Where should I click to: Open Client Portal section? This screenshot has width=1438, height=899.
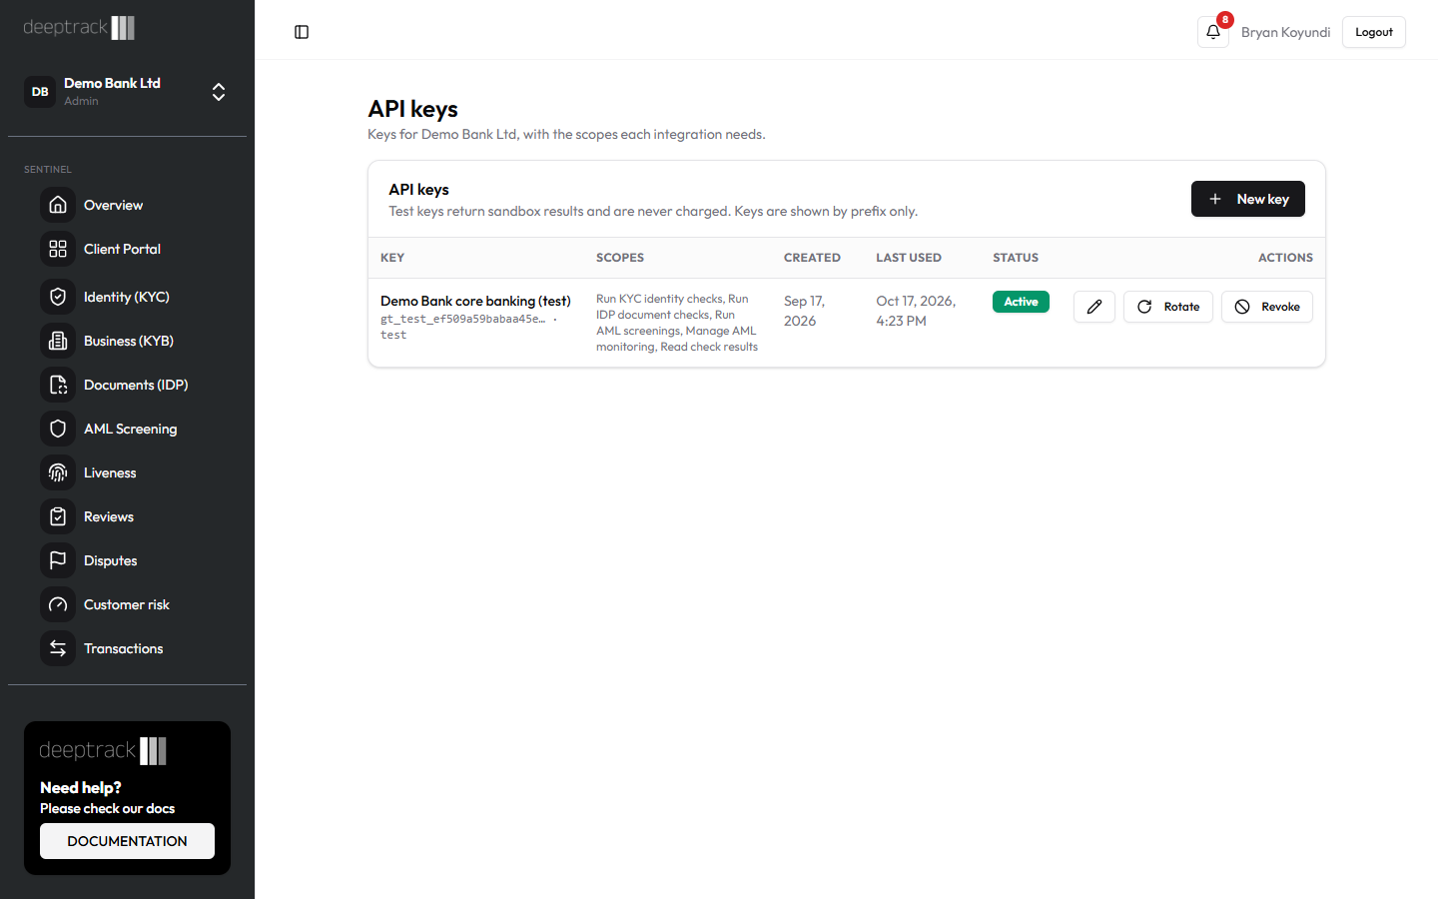[x=122, y=249]
